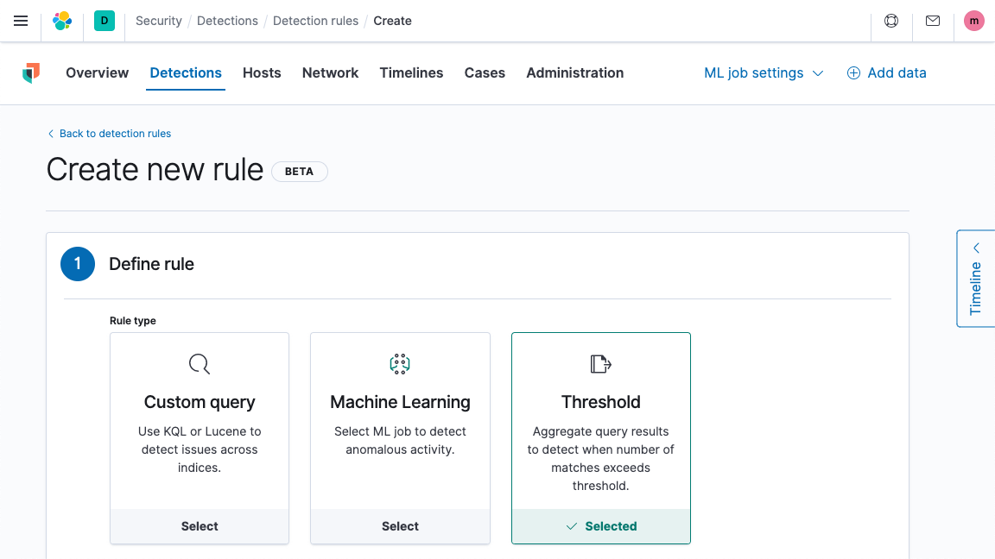This screenshot has height=559, width=995.
Task: Click the Security app shield logo
Action: (31, 72)
